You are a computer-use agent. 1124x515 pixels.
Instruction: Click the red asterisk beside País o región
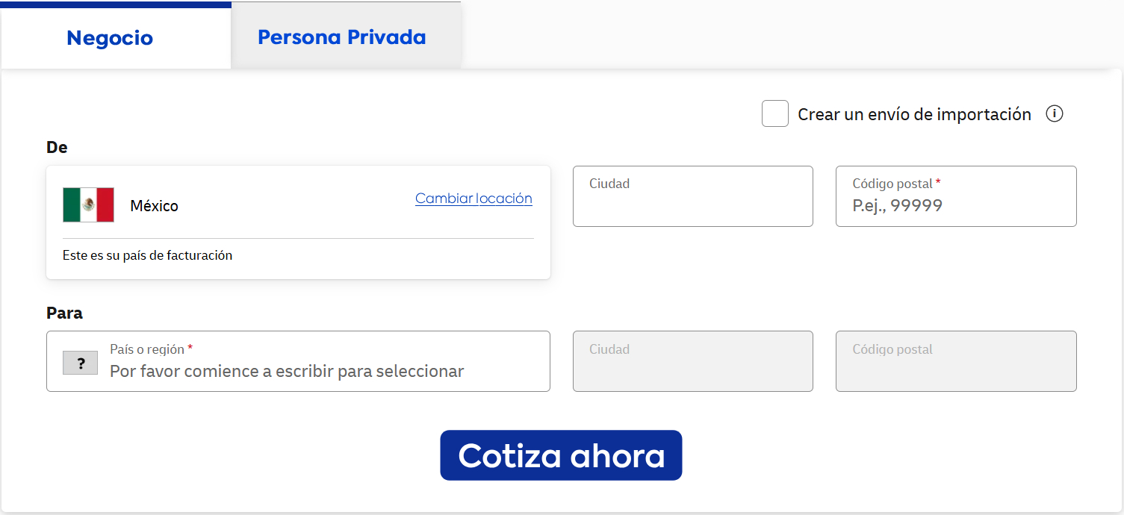[190, 348]
